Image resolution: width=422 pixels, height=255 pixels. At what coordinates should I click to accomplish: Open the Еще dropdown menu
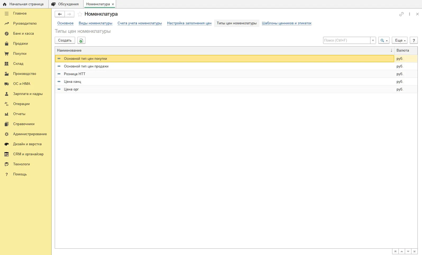tap(400, 40)
